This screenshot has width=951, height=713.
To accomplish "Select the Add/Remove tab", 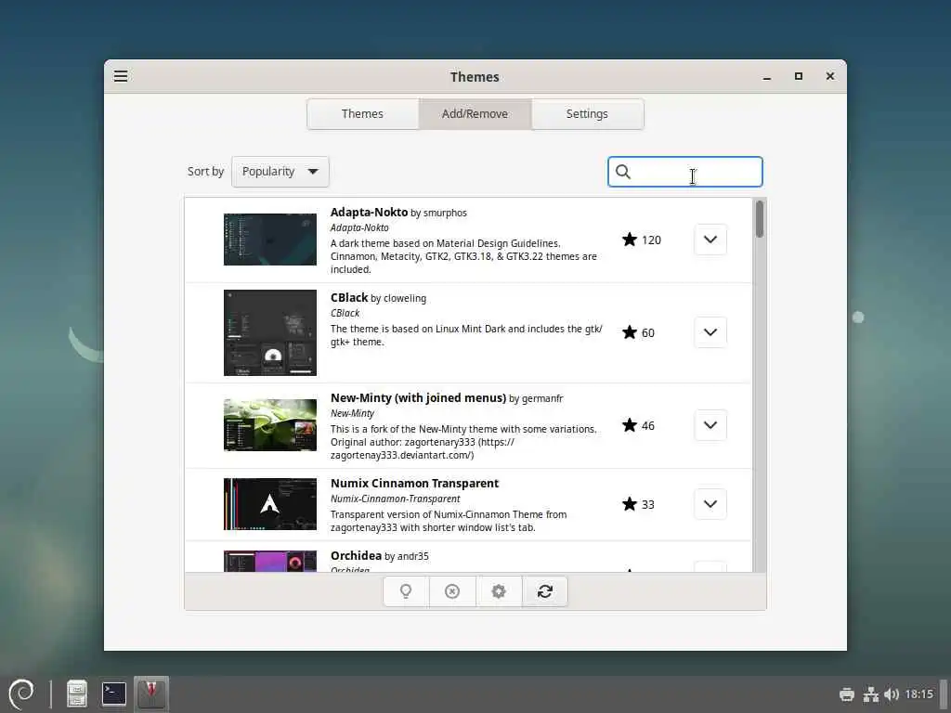I will pos(475,114).
